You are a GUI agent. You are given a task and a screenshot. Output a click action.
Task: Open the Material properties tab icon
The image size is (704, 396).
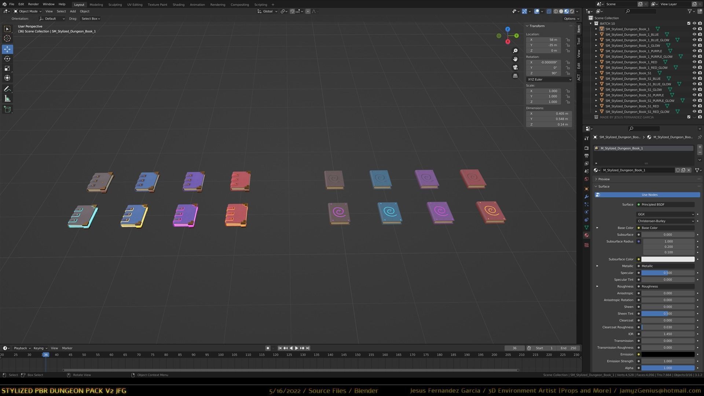point(587,235)
